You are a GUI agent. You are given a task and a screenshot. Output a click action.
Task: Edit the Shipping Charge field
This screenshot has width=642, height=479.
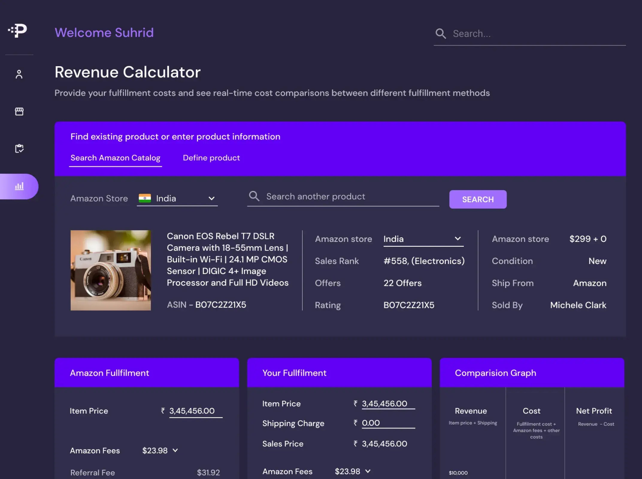coord(388,423)
